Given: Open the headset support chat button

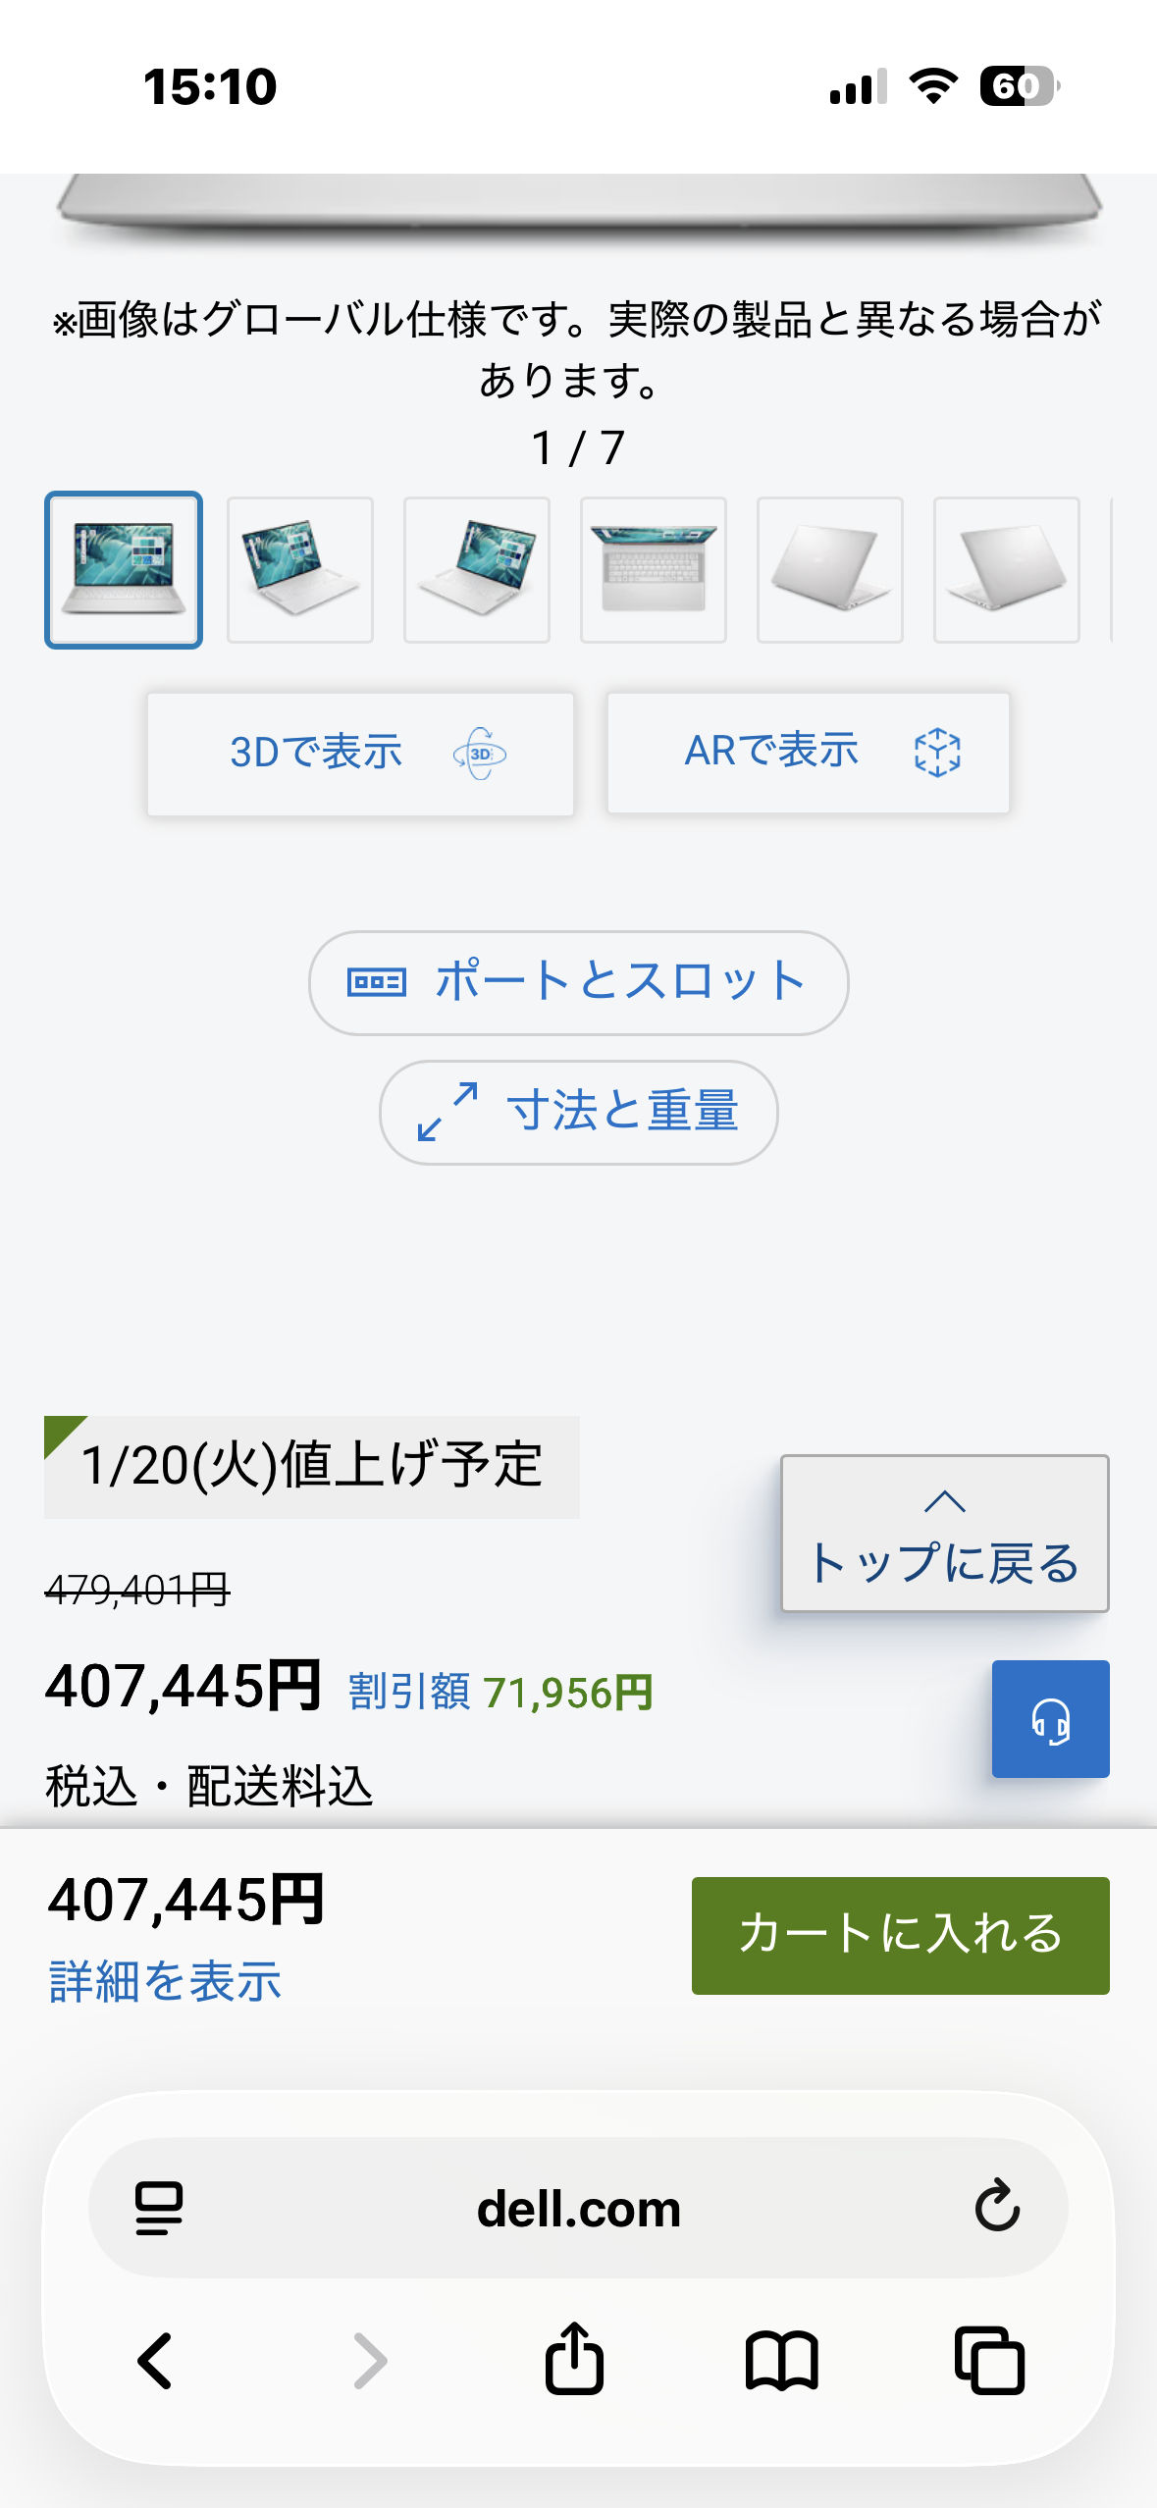Looking at the screenshot, I should [1050, 1719].
